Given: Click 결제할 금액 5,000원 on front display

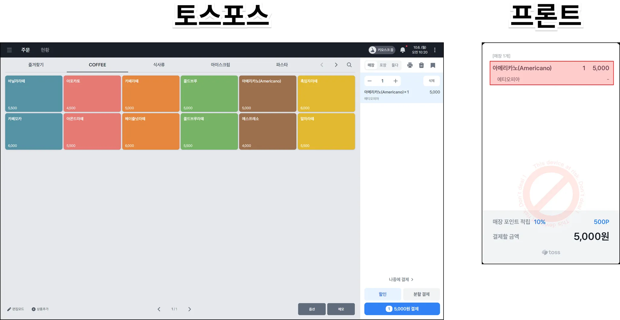Looking at the screenshot, I should (551, 236).
